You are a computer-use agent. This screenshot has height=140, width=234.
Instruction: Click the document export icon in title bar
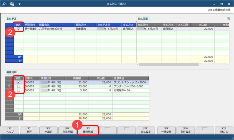(x=12, y=4)
